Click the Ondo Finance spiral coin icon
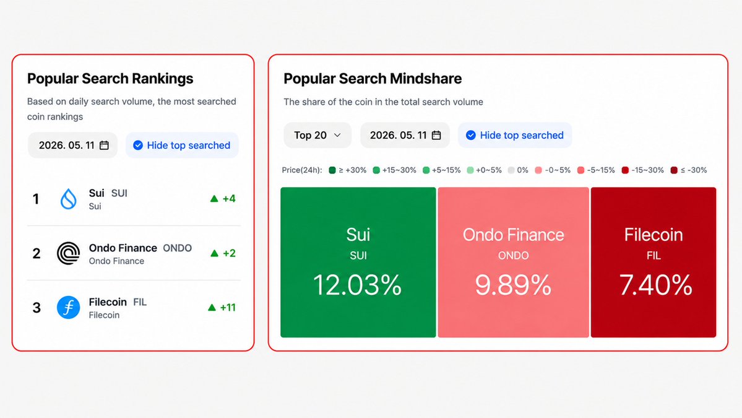Image resolution: width=742 pixels, height=418 pixels. coord(69,253)
